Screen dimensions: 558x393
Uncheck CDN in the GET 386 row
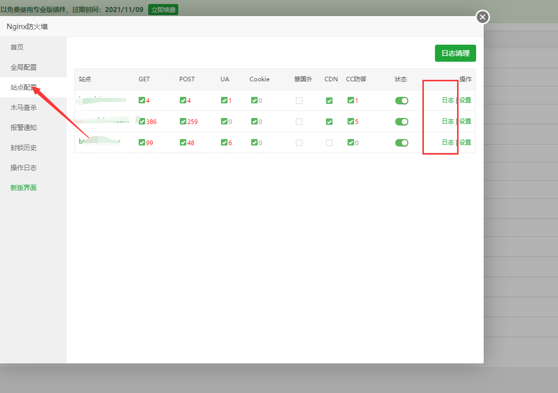329,121
